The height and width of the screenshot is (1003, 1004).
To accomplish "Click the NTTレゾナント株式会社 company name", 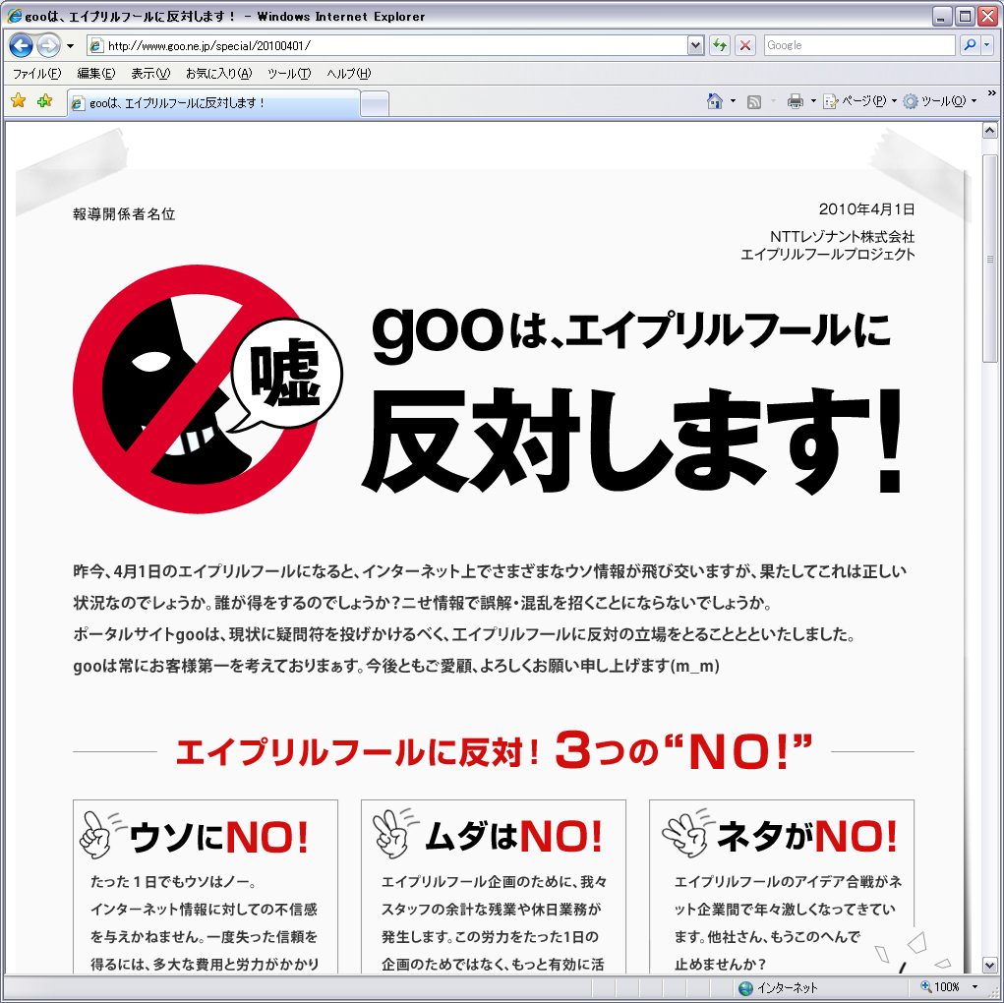I will click(x=842, y=237).
